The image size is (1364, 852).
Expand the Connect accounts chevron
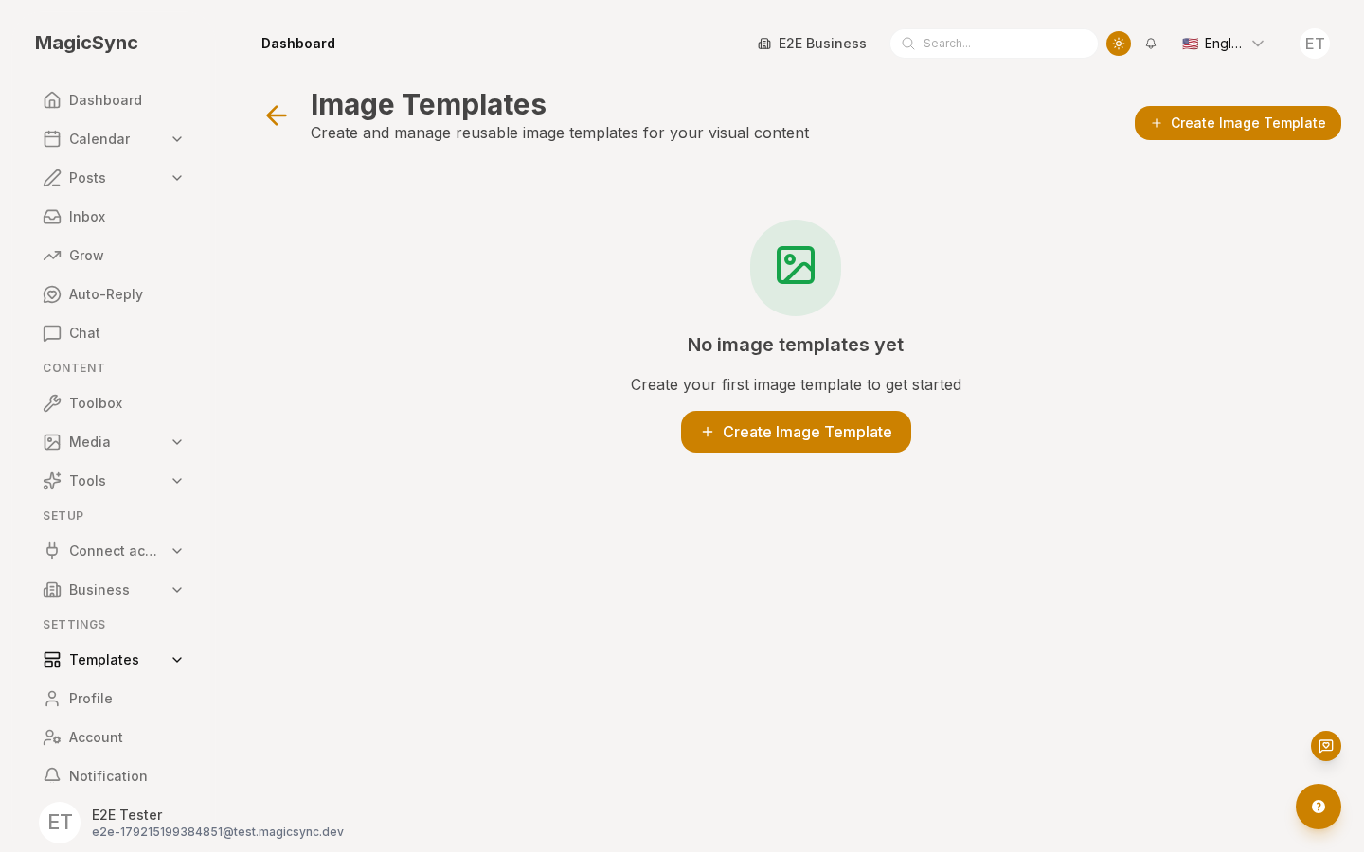(177, 551)
